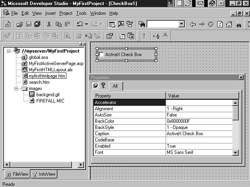Screen dimensions: 250x187
Task: Click the Back arrow navigation icon
Action: [x=193, y=24]
